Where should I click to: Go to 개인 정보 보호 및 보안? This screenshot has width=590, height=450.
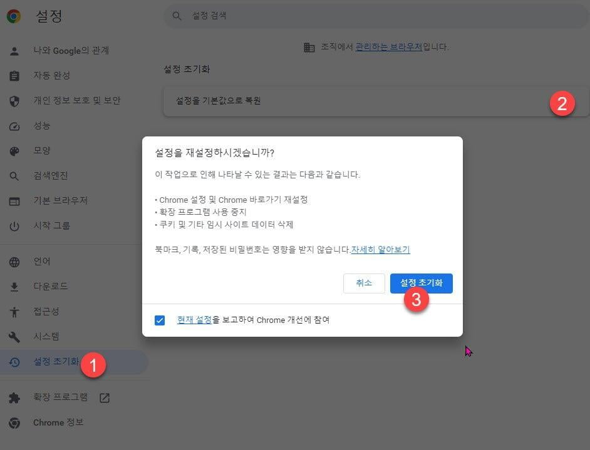click(77, 100)
